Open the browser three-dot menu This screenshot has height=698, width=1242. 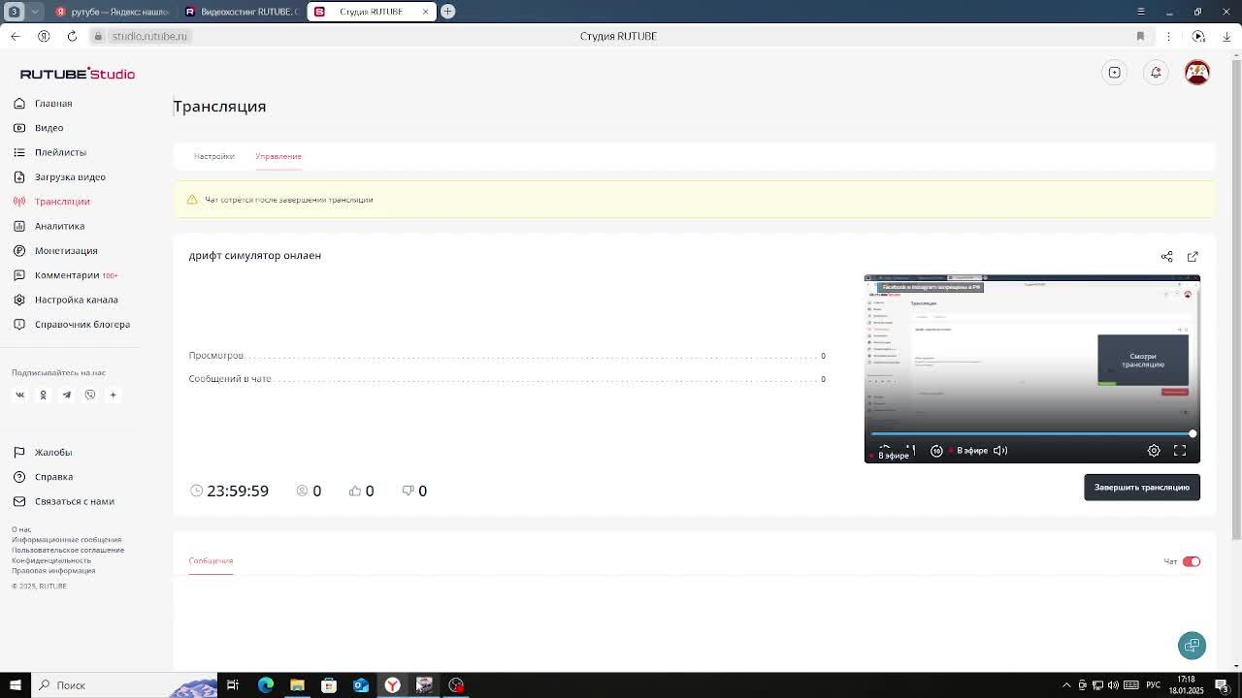coord(1168,36)
